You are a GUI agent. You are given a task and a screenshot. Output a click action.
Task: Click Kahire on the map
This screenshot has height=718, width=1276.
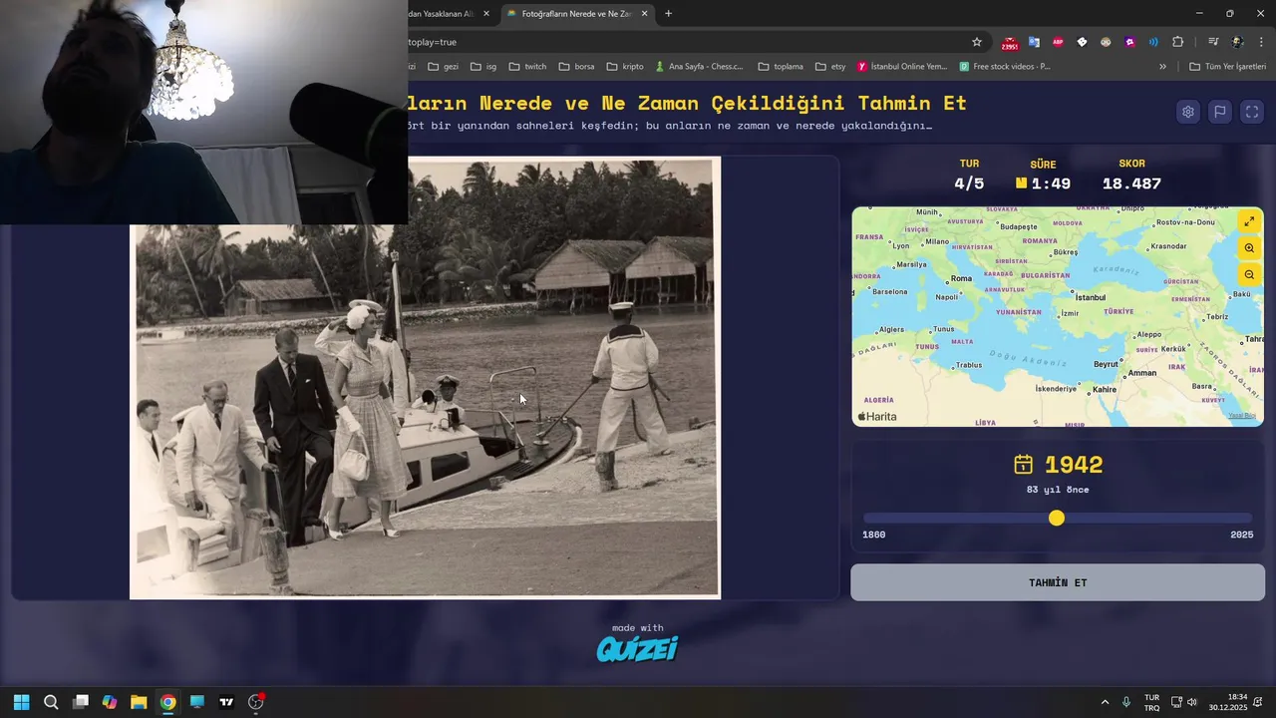[x=1105, y=389]
